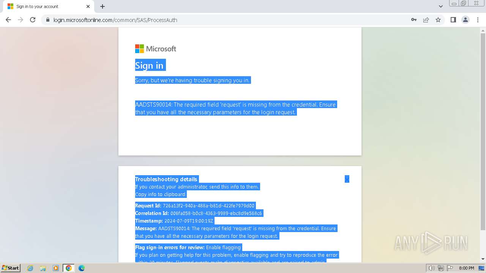Restore down the browser window
Image resolution: width=486 pixels, height=273 pixels.
464,3
